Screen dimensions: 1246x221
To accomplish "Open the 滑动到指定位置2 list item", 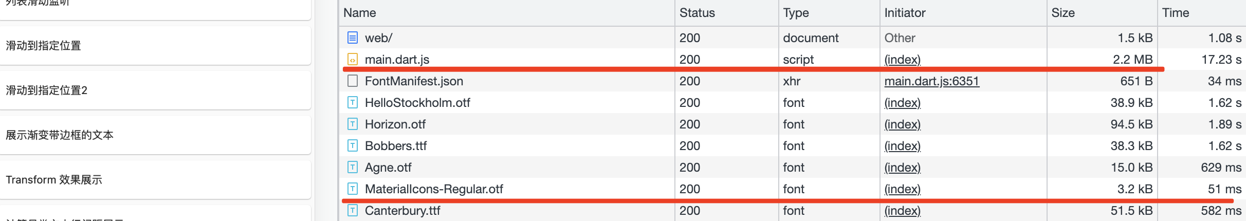I will pos(155,90).
